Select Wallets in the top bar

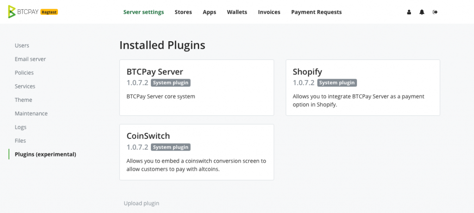pos(237,12)
